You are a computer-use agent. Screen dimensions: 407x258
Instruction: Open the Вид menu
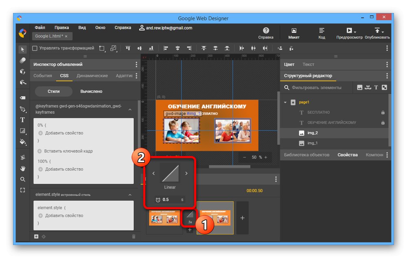(x=82, y=28)
